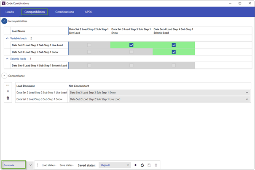
Task: Collapse the Variable loads group
Action: (x=7, y=38)
